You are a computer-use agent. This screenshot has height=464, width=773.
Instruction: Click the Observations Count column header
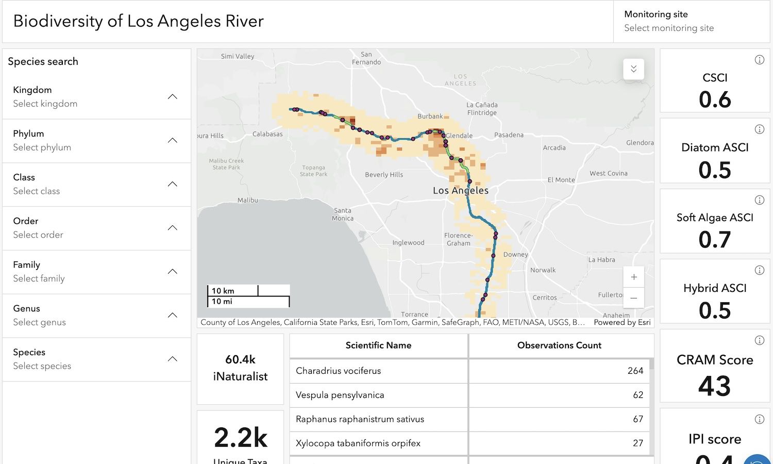559,345
